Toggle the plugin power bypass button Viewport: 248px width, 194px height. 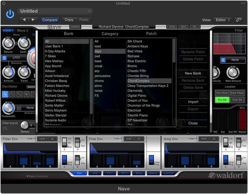click(x=10, y=14)
